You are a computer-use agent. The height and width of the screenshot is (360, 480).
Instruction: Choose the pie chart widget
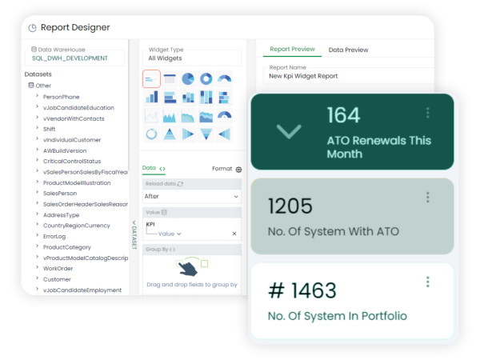coord(188,79)
